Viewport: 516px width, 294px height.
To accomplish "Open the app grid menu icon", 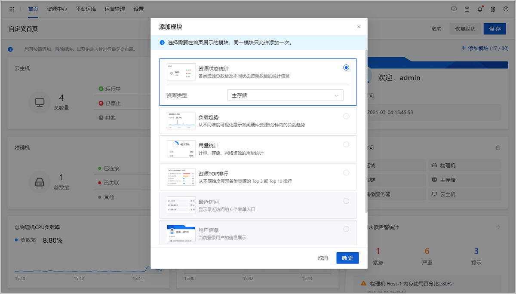I will click(x=12, y=9).
